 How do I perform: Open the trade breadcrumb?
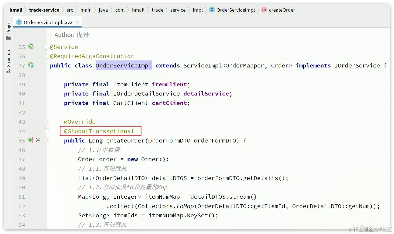point(157,10)
